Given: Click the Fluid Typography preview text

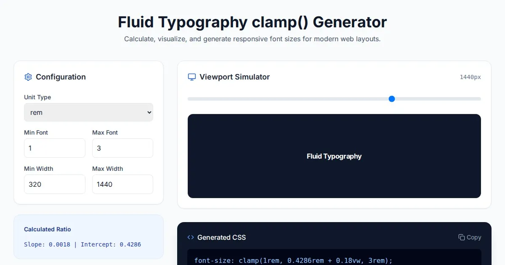Looking at the screenshot, I should point(334,156).
